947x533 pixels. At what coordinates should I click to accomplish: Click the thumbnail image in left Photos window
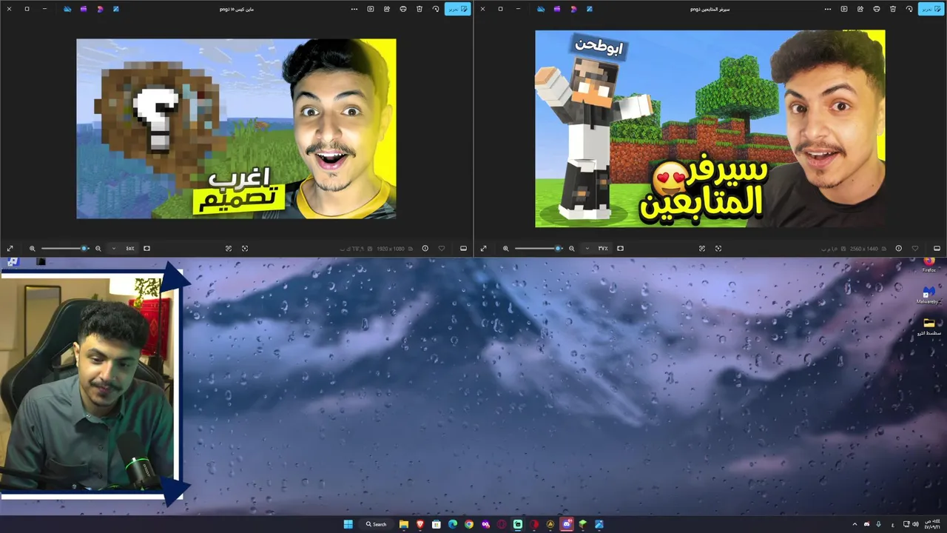pyautogui.click(x=236, y=129)
